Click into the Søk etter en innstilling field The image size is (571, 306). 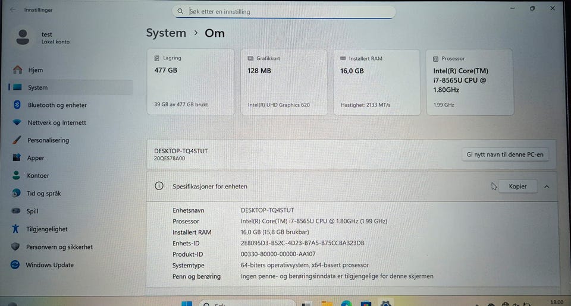[x=284, y=11]
